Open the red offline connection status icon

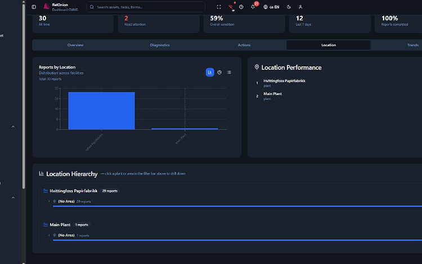click(231, 7)
